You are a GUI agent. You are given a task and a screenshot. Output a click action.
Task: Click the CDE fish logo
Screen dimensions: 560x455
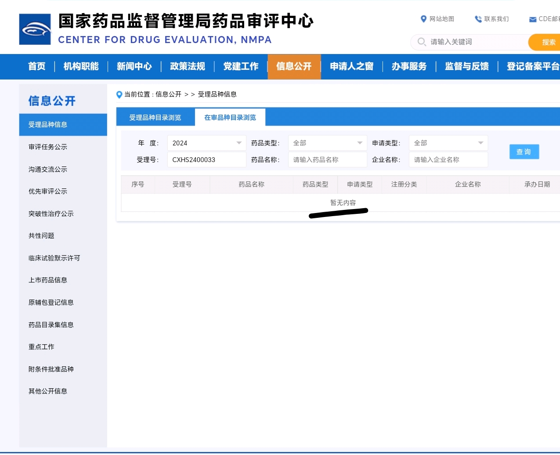35,29
